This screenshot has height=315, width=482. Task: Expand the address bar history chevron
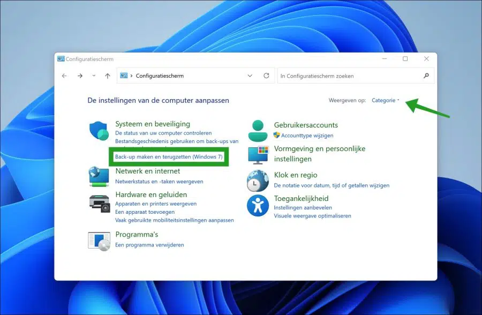[x=250, y=76]
